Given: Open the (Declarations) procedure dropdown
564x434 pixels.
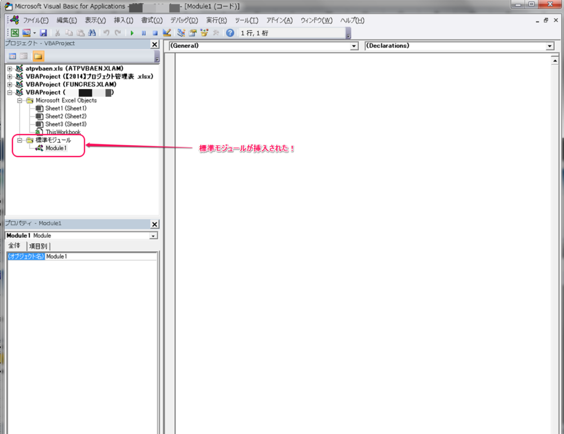Looking at the screenshot, I should coord(549,46).
